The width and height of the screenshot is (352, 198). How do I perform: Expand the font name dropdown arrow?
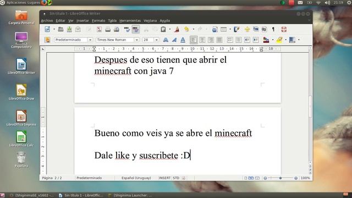pos(137,40)
